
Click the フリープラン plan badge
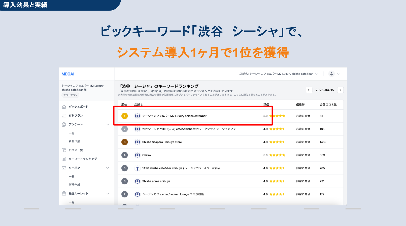[71, 95]
